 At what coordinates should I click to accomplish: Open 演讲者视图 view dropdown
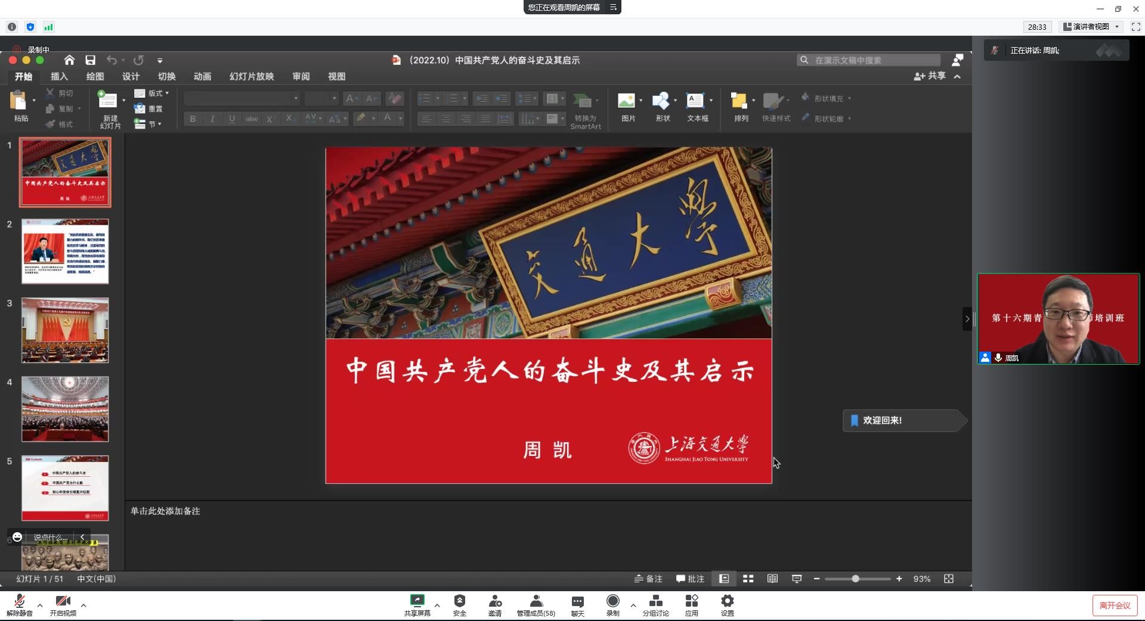(x=1091, y=27)
